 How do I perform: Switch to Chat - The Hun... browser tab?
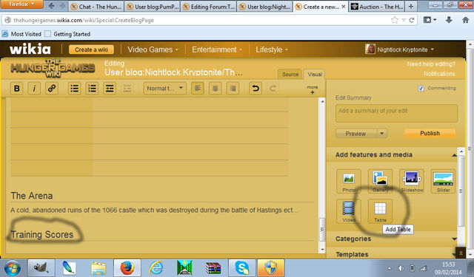pos(96,7)
